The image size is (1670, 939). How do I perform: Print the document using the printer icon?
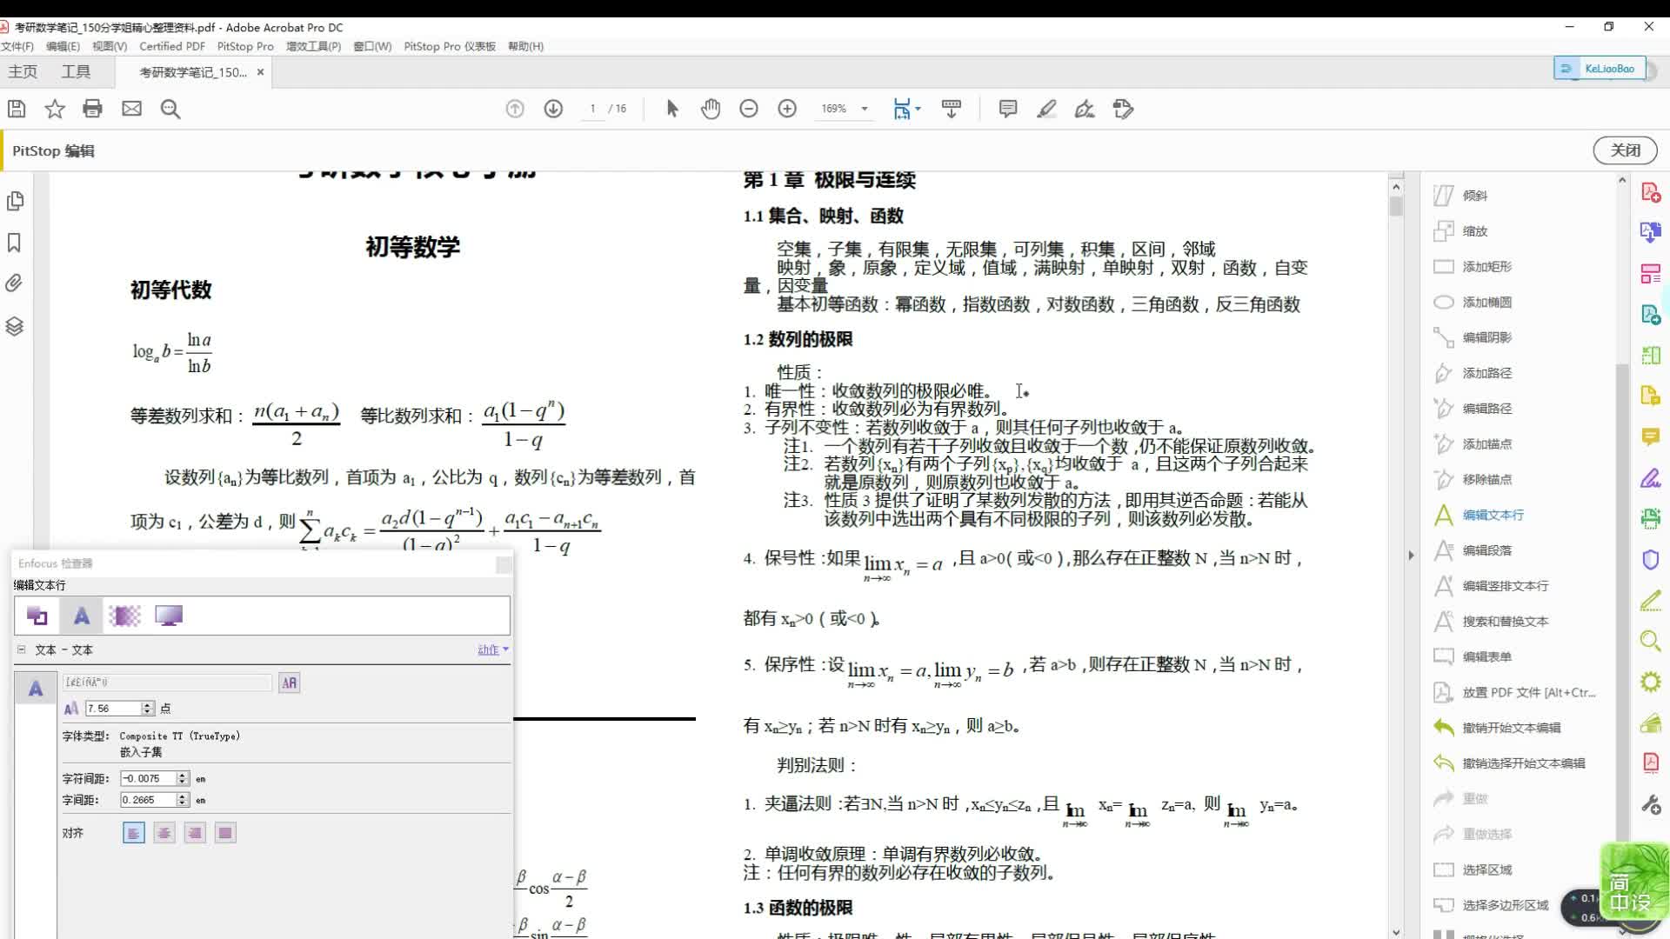93,108
